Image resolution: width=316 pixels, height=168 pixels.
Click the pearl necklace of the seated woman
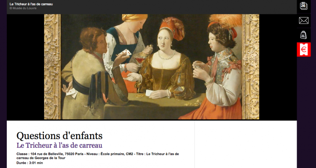click(166, 55)
